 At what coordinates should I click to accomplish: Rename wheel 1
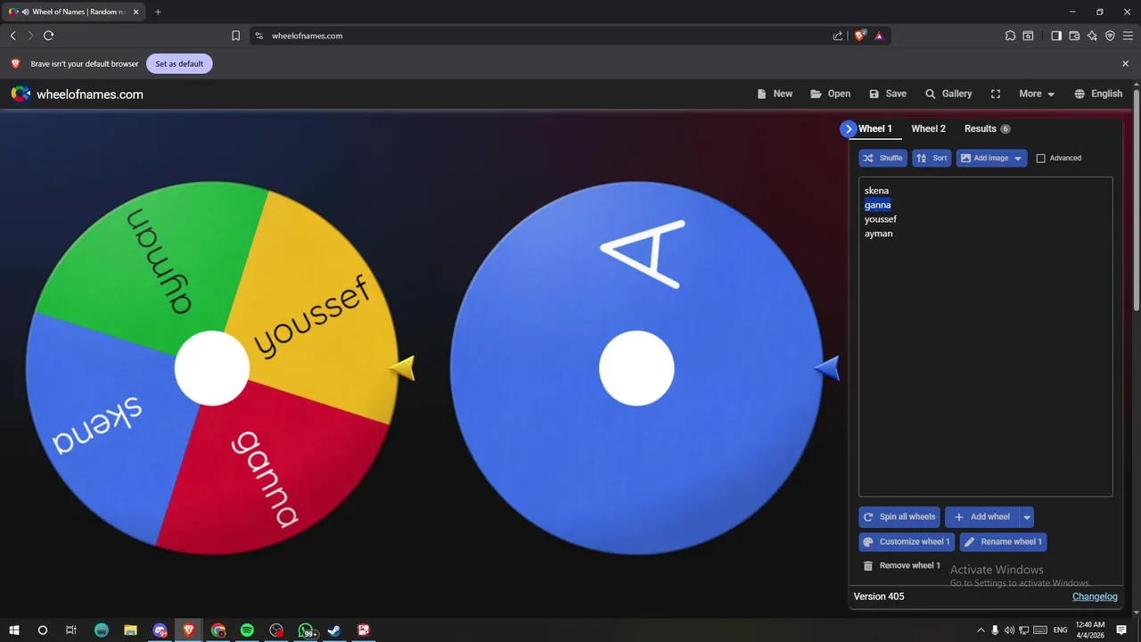[x=1003, y=541]
